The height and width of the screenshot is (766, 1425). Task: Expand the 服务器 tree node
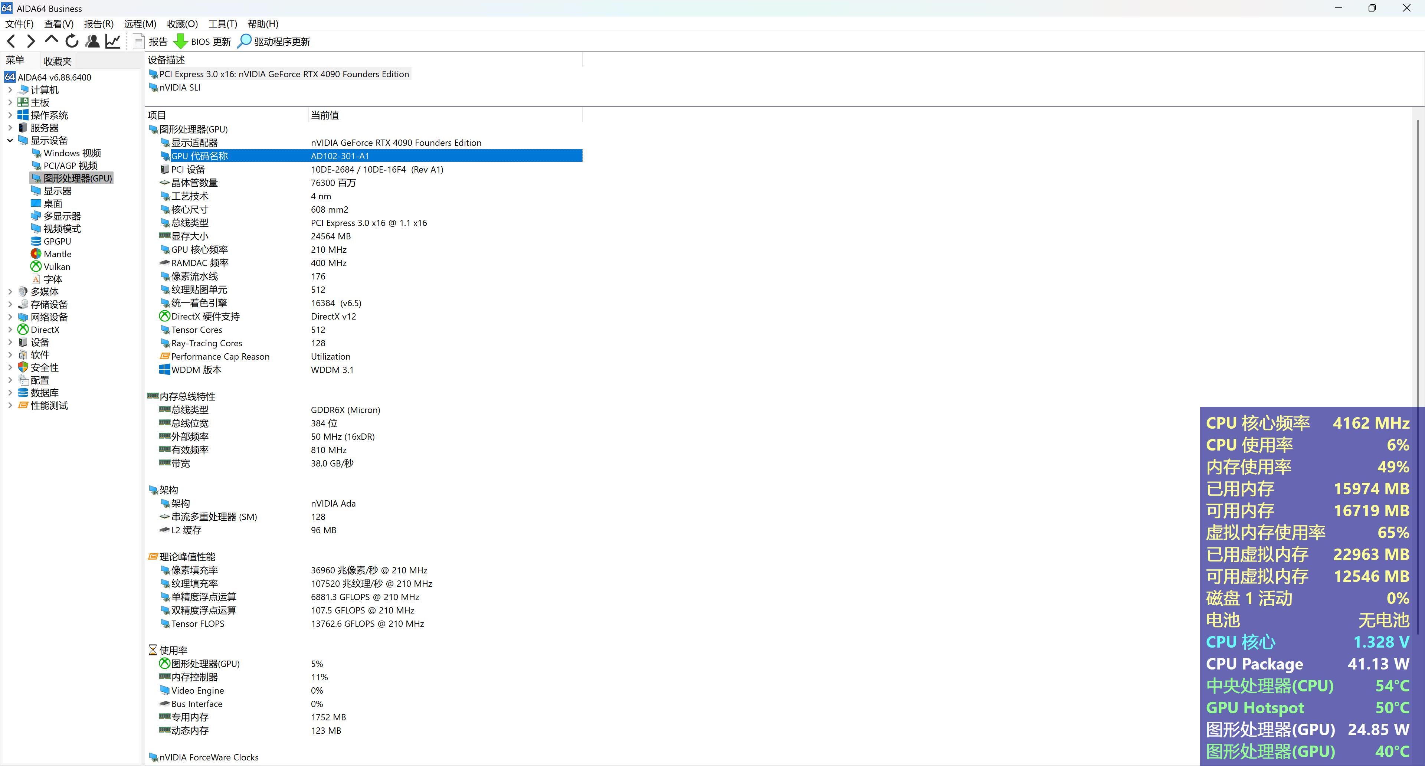click(10, 128)
